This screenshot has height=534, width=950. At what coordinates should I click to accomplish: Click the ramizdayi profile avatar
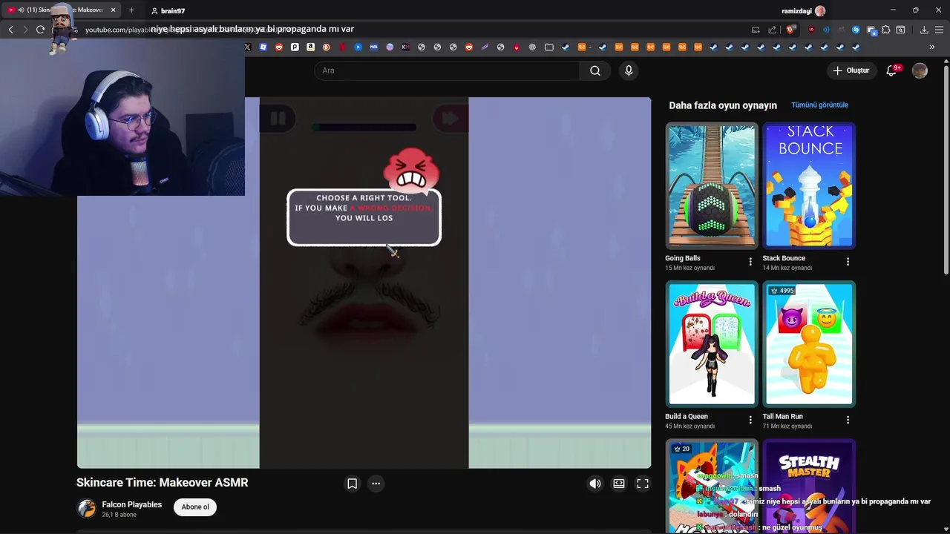(820, 10)
